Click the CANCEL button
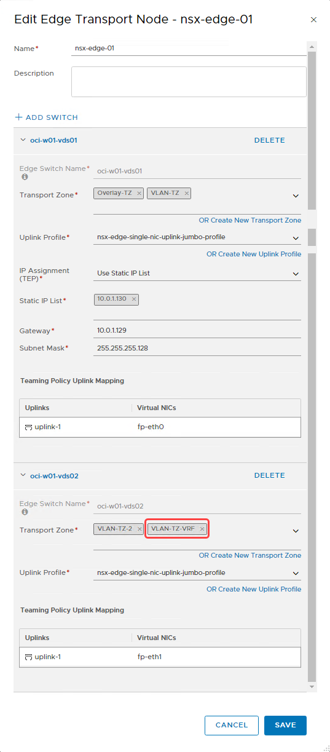Screen dimensions: 330x752 [x=232, y=726]
